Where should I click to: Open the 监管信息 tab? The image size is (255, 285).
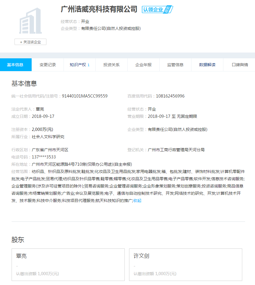175,65
